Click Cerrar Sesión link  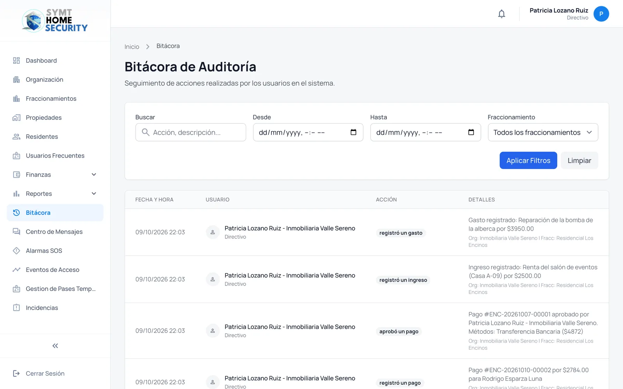[45, 373]
